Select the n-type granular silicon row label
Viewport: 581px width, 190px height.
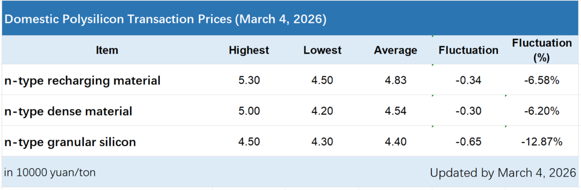[x=70, y=142]
